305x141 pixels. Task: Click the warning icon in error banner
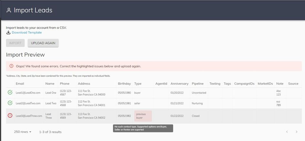11,66
